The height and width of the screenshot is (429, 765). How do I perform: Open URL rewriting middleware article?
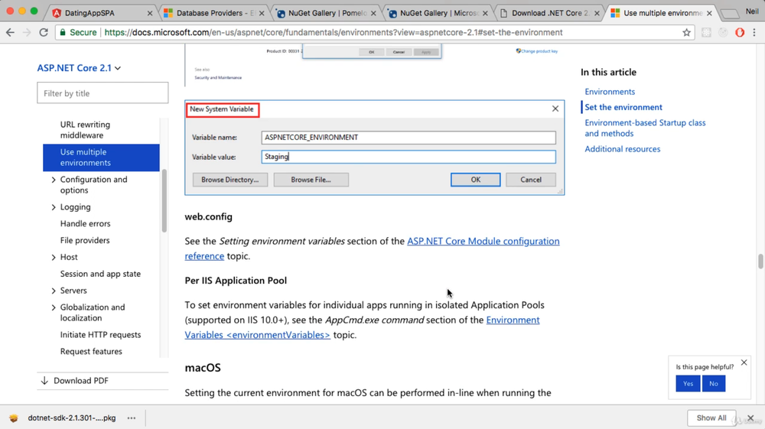[x=85, y=130]
